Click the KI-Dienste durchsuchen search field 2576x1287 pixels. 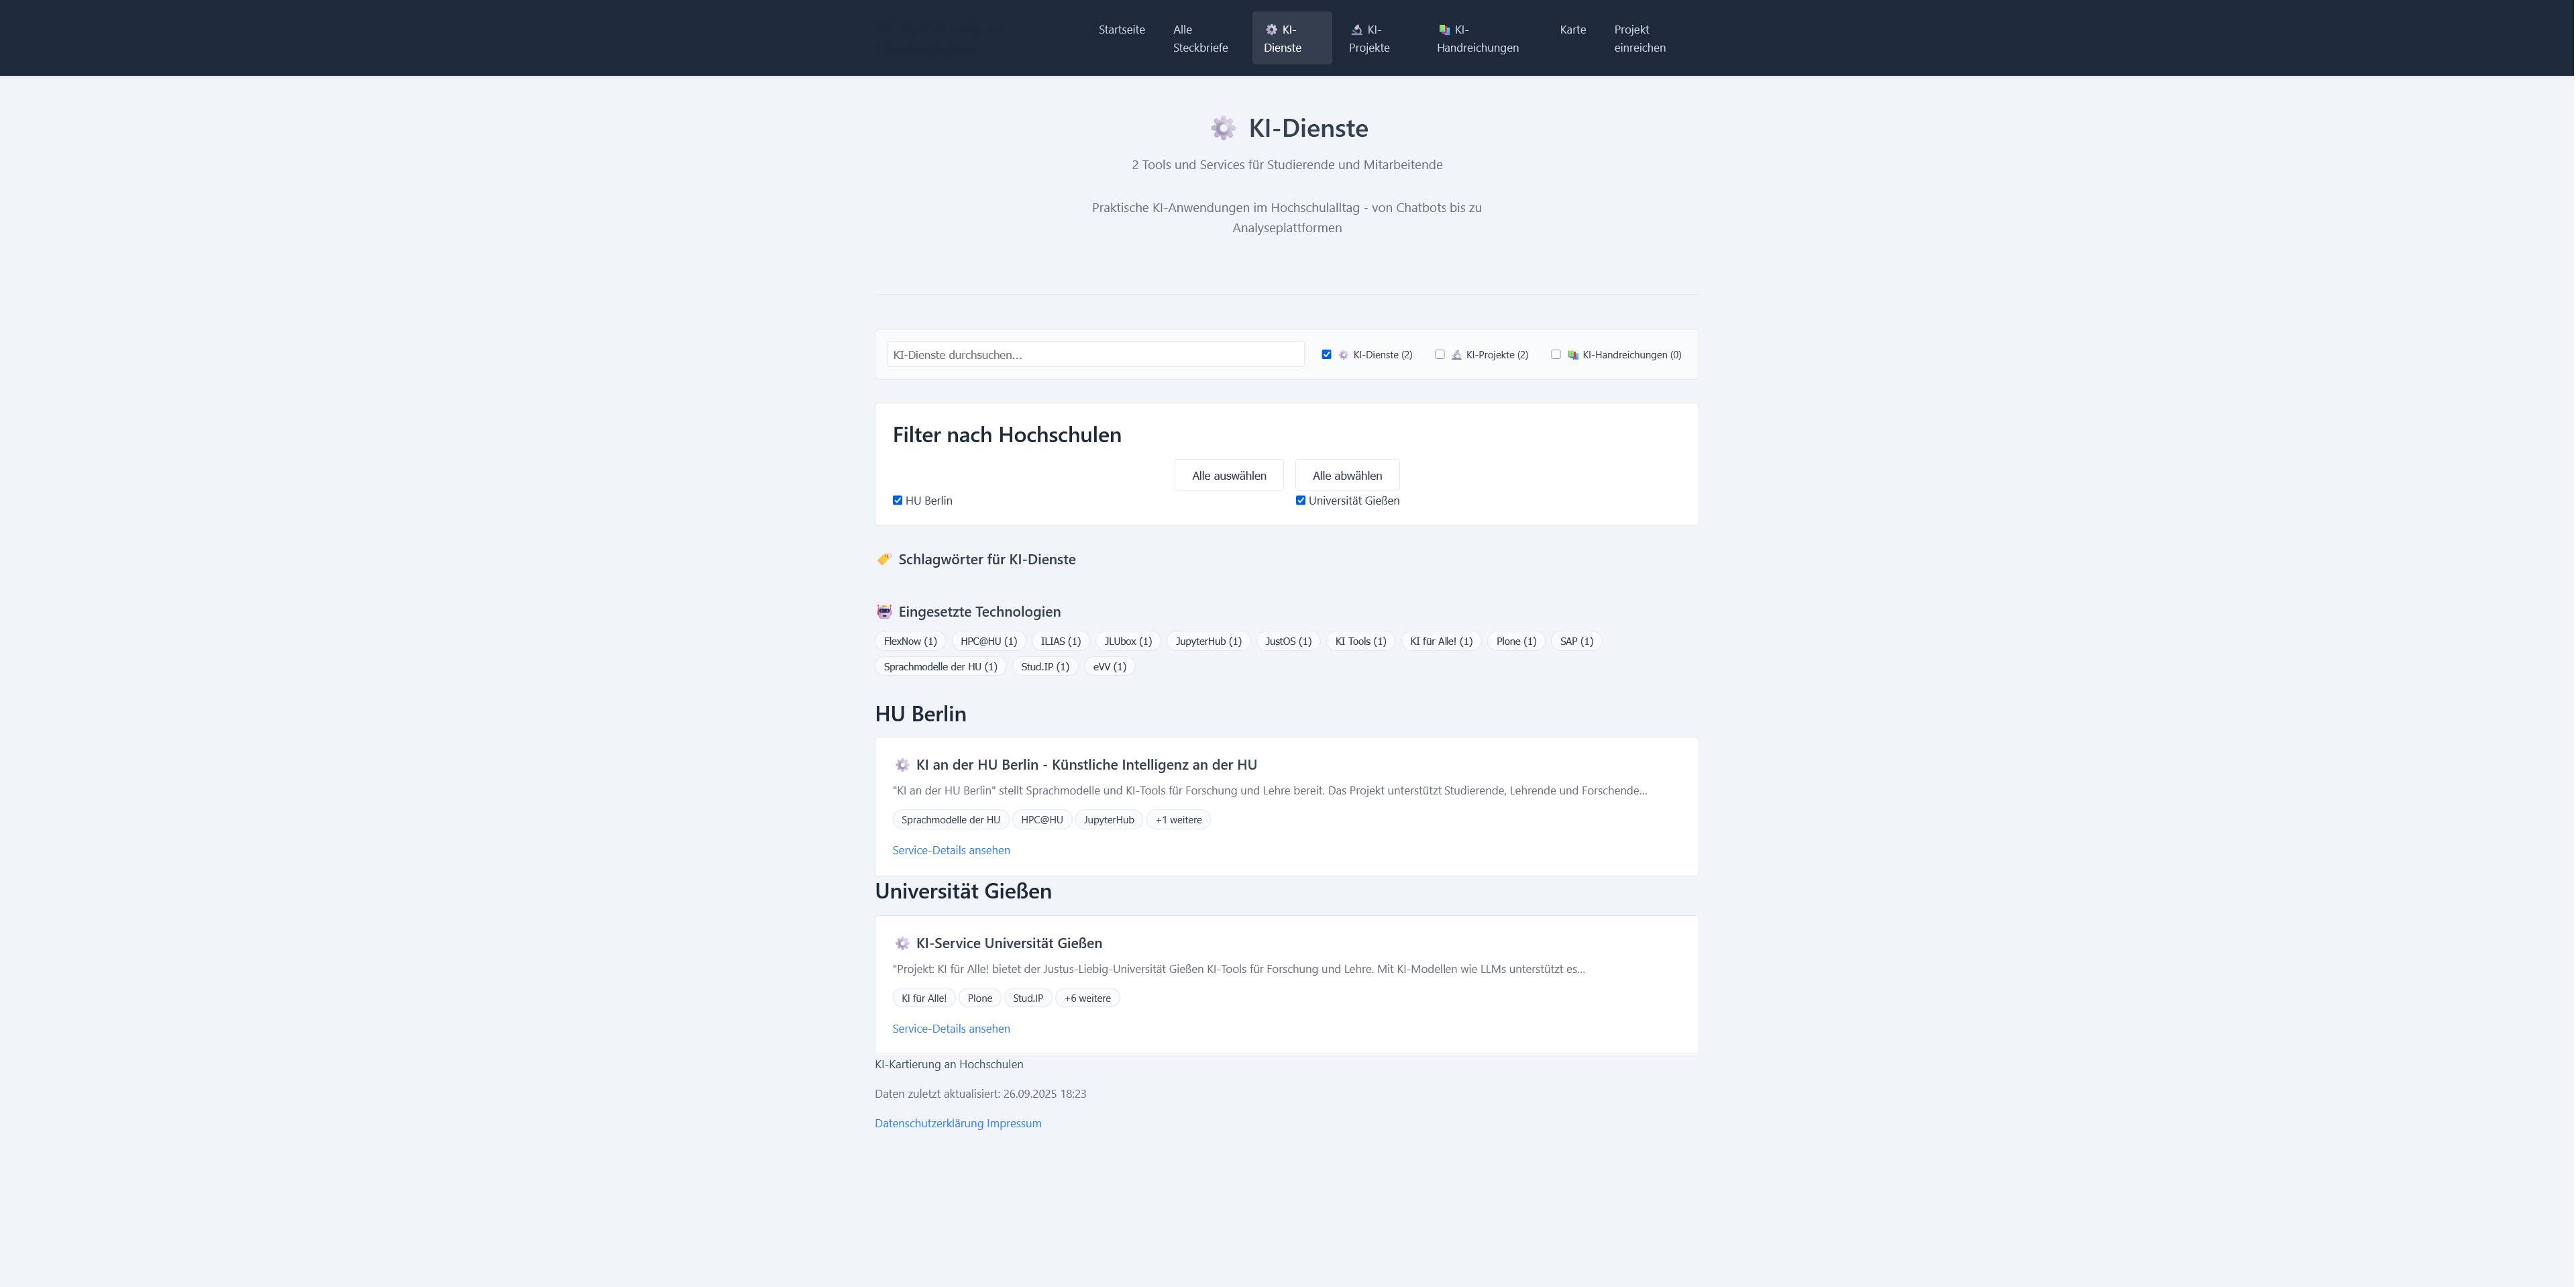[x=1095, y=354]
